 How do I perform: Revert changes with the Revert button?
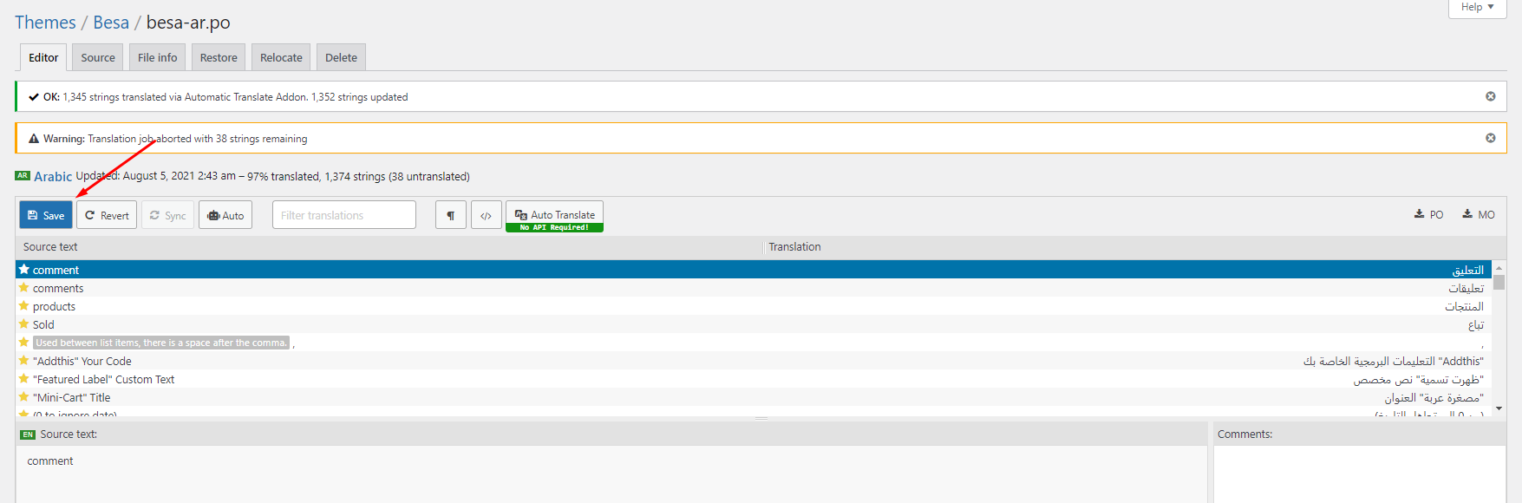[107, 215]
